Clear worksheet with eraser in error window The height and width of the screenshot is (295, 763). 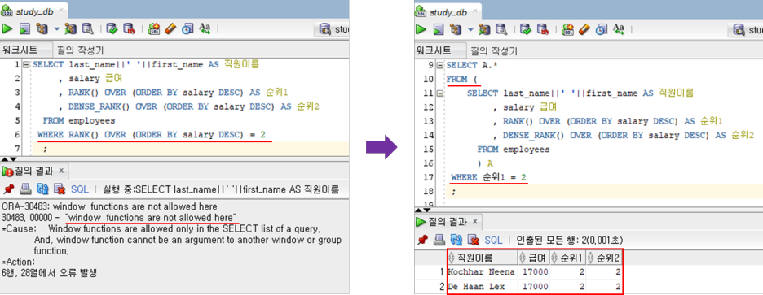point(170,28)
